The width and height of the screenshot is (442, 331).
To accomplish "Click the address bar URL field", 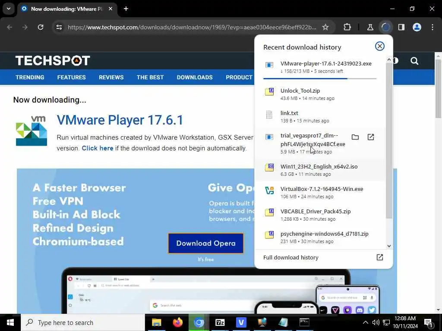I will pos(192,27).
